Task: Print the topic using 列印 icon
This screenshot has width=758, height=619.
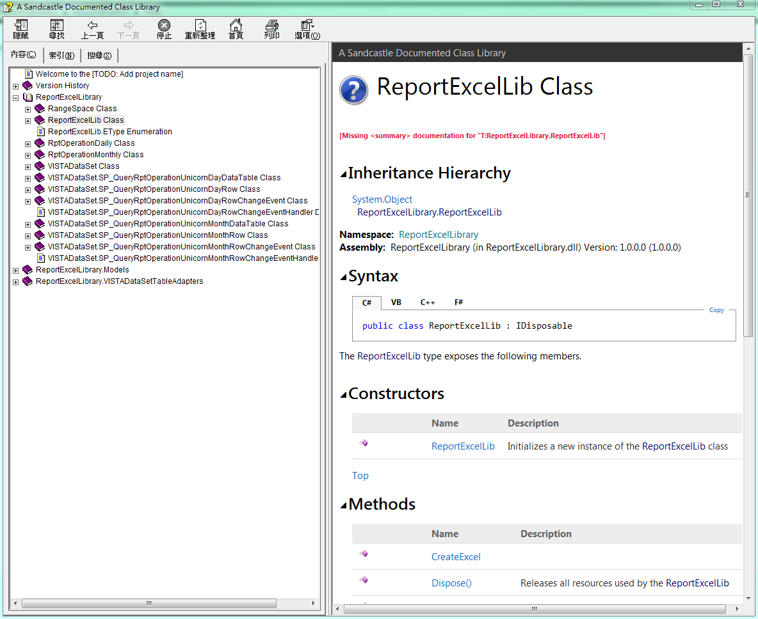Action: [x=271, y=29]
